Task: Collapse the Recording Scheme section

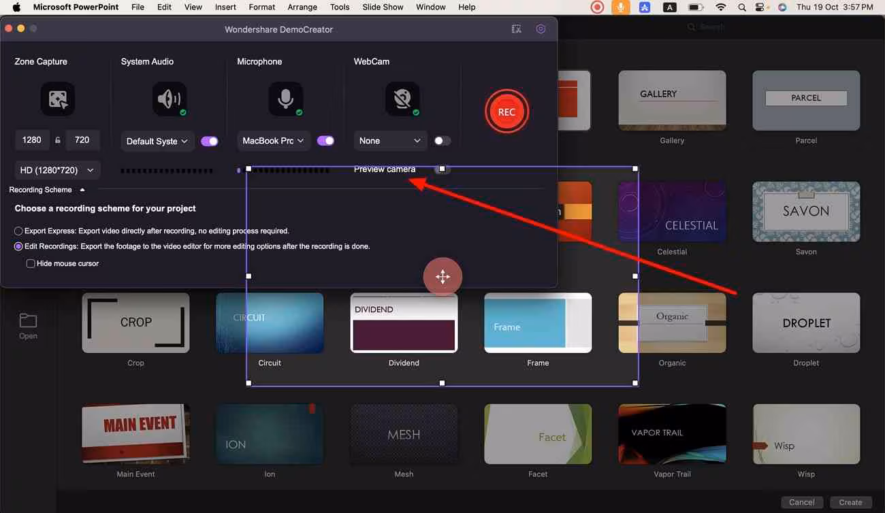Action: pyautogui.click(x=82, y=190)
